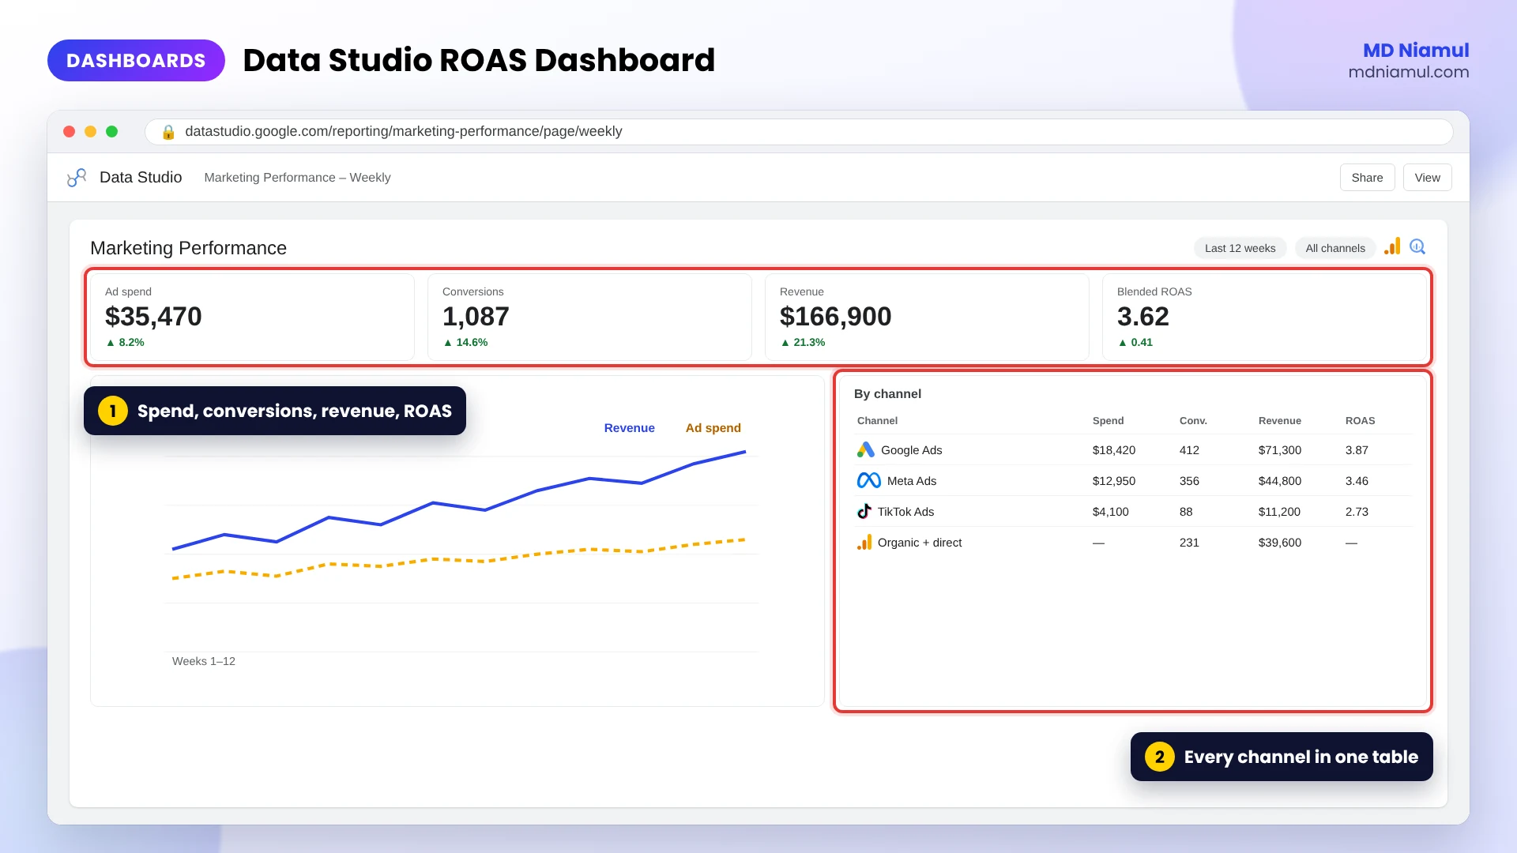The width and height of the screenshot is (1517, 853).
Task: Select the Conversions 1,087 scorecard
Action: (x=589, y=318)
